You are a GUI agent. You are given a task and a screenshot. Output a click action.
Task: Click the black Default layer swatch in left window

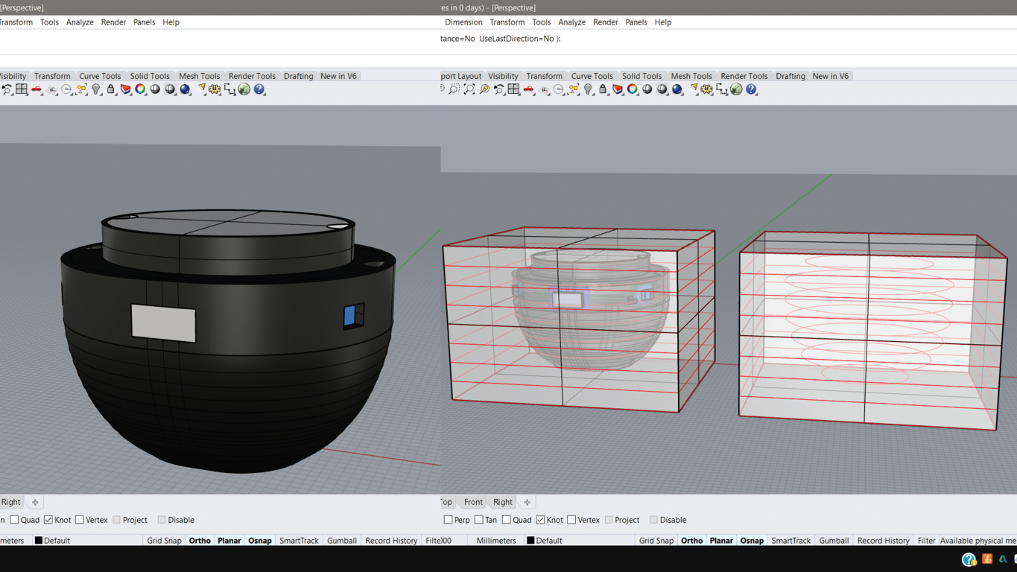pyautogui.click(x=39, y=541)
